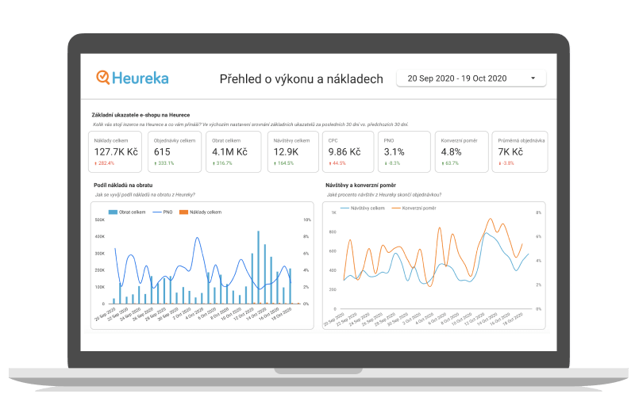635x413 pixels.
Task: Click the Náklady celkem 127.7K Kč scorecard
Action: [117, 151]
